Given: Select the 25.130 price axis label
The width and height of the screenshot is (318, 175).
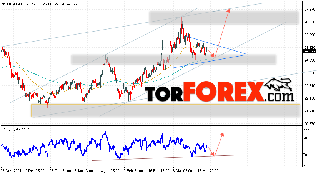Looking at the screenshot, I should click(310, 47).
